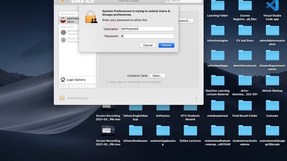This screenshot has height=161, width=287.
Task: Open the Course Registration files folder
Action: pos(245,5)
